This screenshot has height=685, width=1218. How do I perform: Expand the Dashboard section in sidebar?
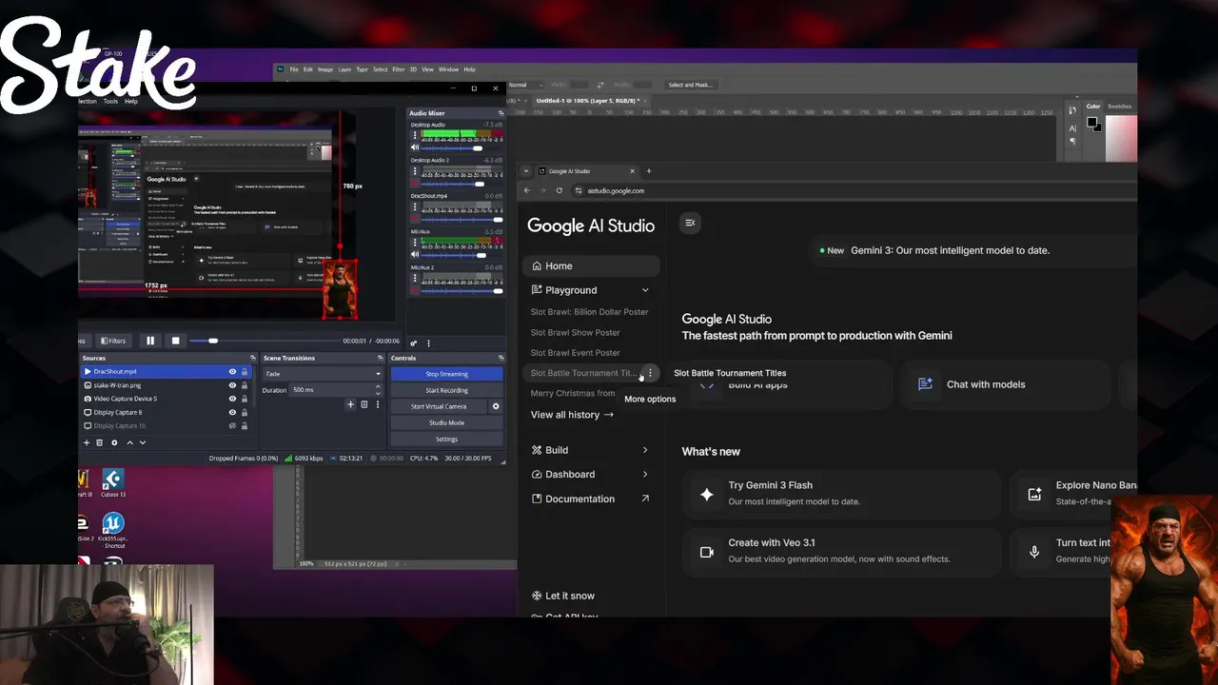645,474
